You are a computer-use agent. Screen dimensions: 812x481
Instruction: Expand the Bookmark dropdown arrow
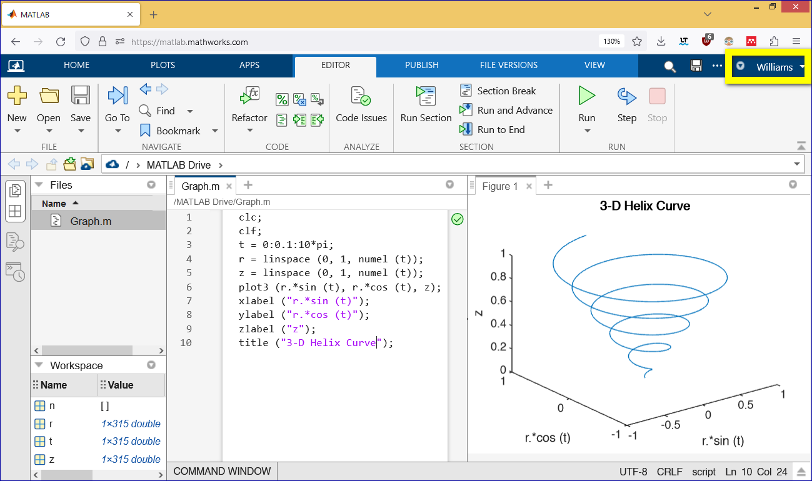[x=214, y=131]
